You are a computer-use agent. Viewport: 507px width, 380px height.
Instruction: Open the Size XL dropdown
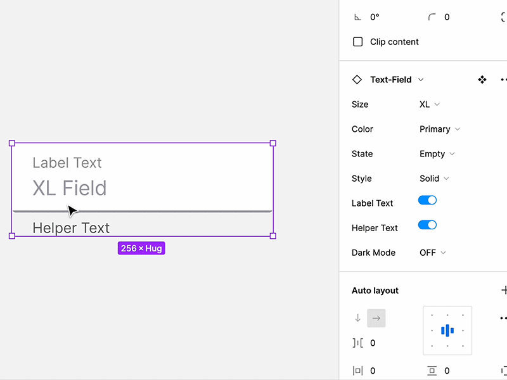[x=430, y=104]
